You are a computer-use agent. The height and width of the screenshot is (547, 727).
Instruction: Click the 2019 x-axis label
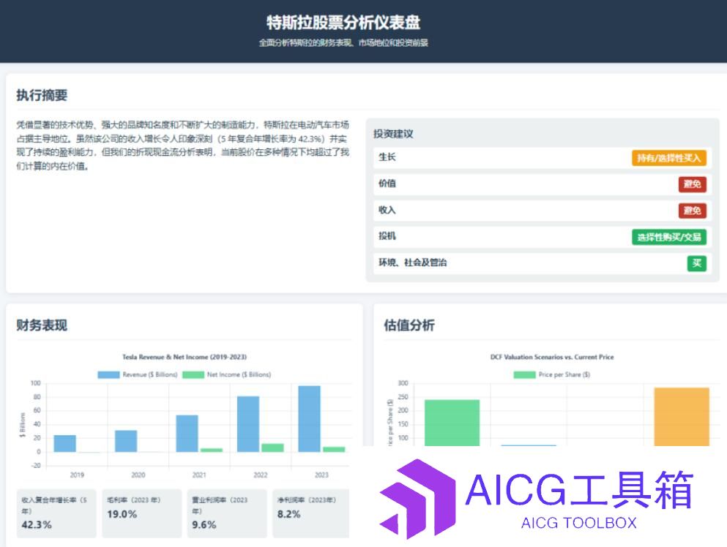click(x=77, y=475)
